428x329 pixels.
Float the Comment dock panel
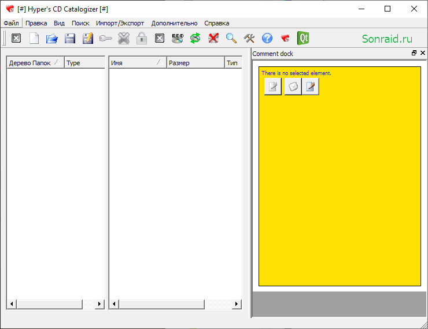click(414, 53)
